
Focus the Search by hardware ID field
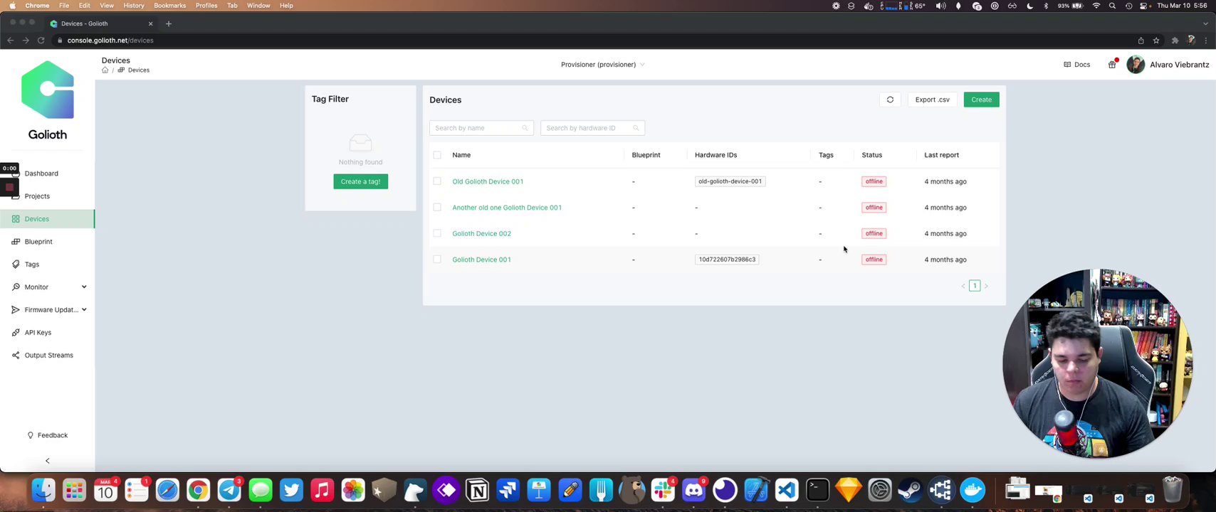click(x=592, y=128)
